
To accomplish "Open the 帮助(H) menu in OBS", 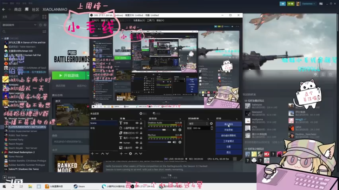I will point(160,20).
